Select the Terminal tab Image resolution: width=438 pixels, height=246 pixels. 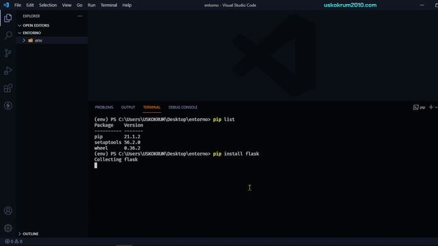[152, 107]
